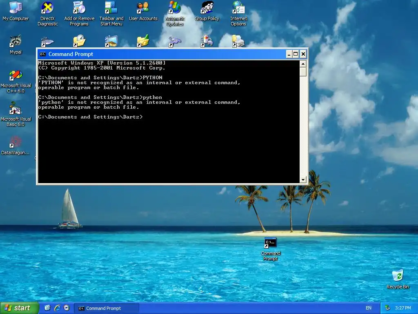Click the "'PYTHON' is not recognized" error line
Viewport: 418px width, 314px height.
coord(139,83)
